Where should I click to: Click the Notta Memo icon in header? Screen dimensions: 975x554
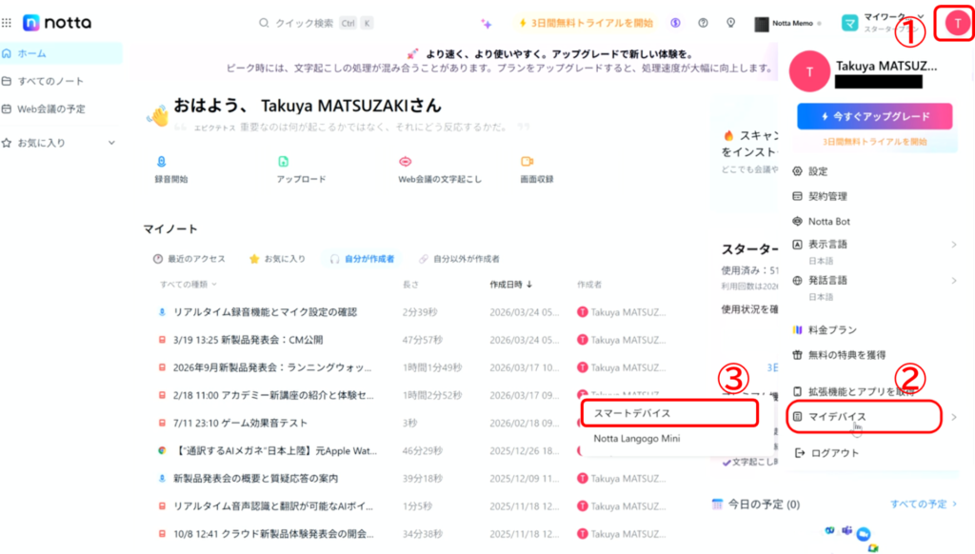click(x=762, y=24)
